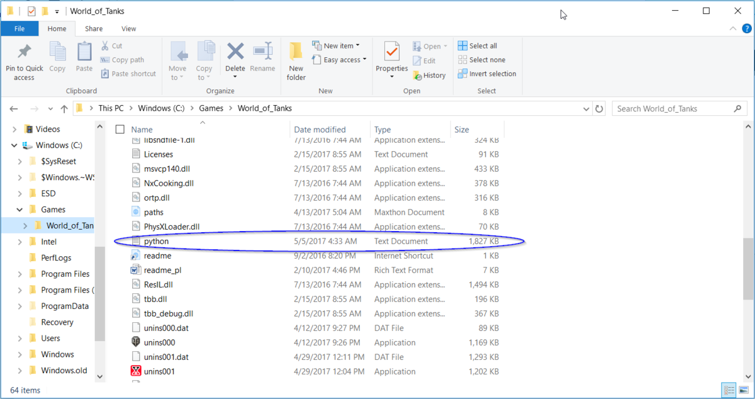Click the Pin to Quick access icon
This screenshot has height=399, width=755.
click(24, 52)
